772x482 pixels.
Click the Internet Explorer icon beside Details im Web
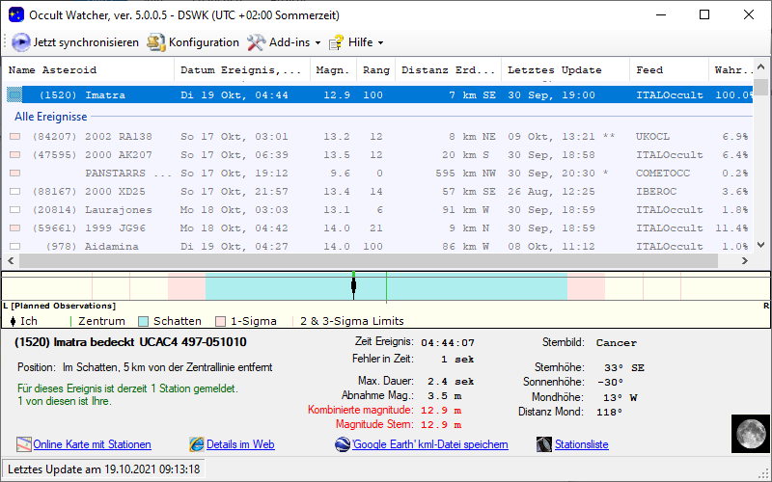[x=197, y=444]
